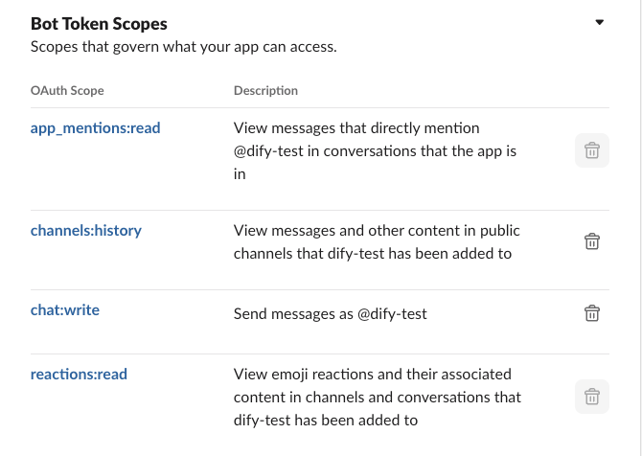
Task: Click the Description column header
Action: 265,91
